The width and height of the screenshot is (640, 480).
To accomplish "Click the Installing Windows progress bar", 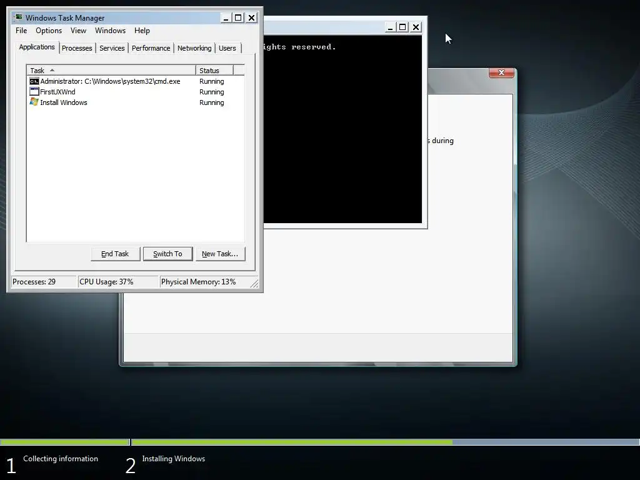I will 385,442.
